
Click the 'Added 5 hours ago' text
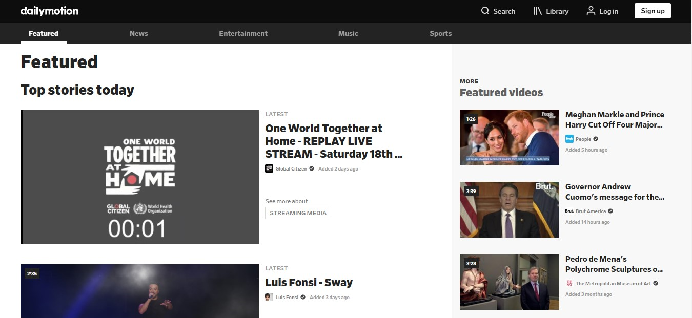(586, 150)
